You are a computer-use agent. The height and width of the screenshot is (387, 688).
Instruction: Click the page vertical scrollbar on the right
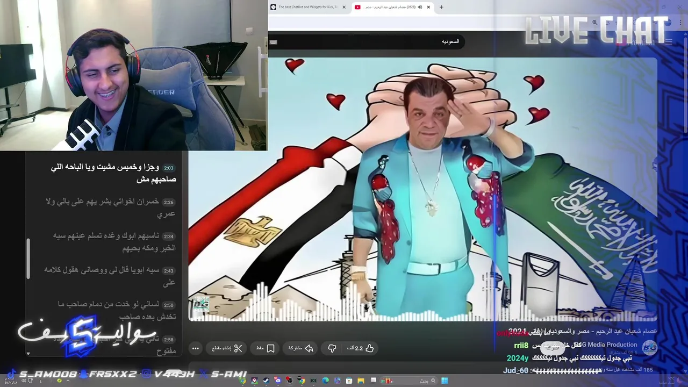(685, 85)
